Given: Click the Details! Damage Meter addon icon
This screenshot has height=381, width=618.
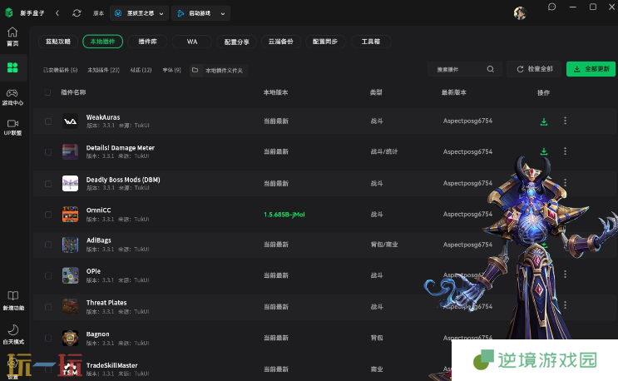Looking at the screenshot, I should (x=70, y=151).
